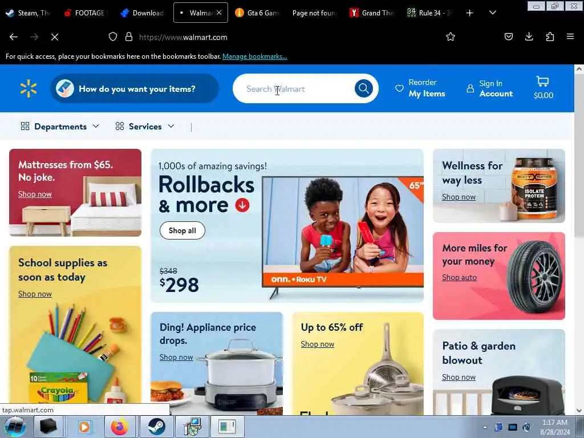
Task: Click the Walmart spark logo
Action: click(x=29, y=88)
